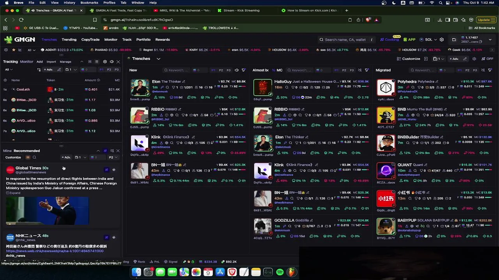The width and height of the screenshot is (499, 280).
Task: Open filter icon in Almost bonded column
Action: tap(366, 70)
